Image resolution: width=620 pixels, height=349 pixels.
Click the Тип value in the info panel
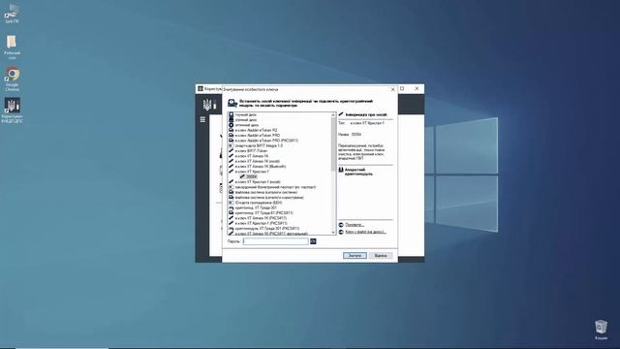tap(367, 123)
